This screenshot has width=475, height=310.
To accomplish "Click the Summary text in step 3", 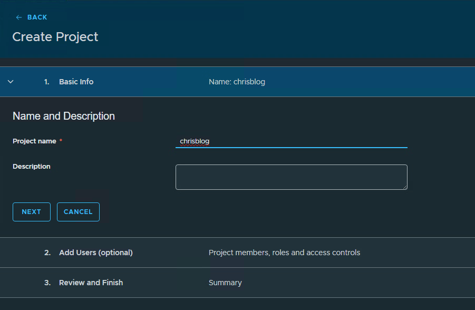I will [x=225, y=283].
